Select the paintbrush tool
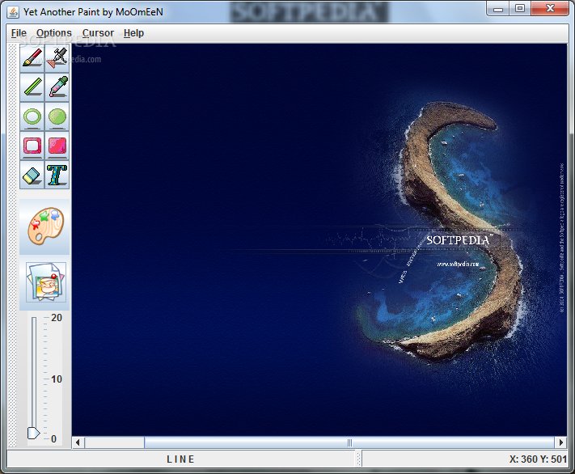This screenshot has height=474, width=575. (32, 58)
